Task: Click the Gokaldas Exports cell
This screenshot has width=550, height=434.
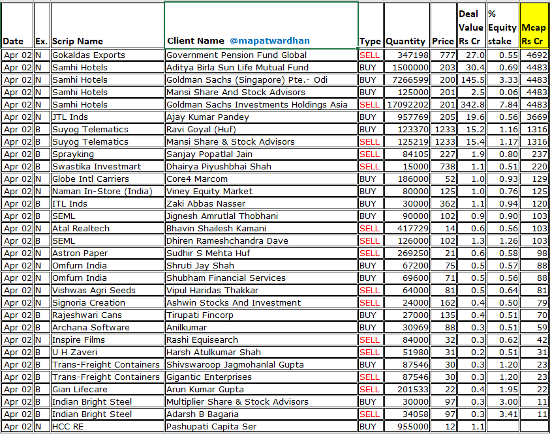Action: [108, 55]
